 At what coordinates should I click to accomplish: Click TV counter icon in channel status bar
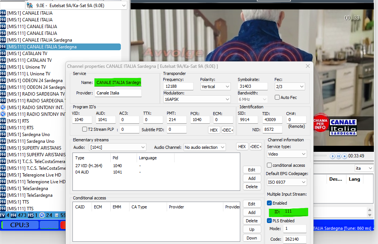click(x=3, y=215)
